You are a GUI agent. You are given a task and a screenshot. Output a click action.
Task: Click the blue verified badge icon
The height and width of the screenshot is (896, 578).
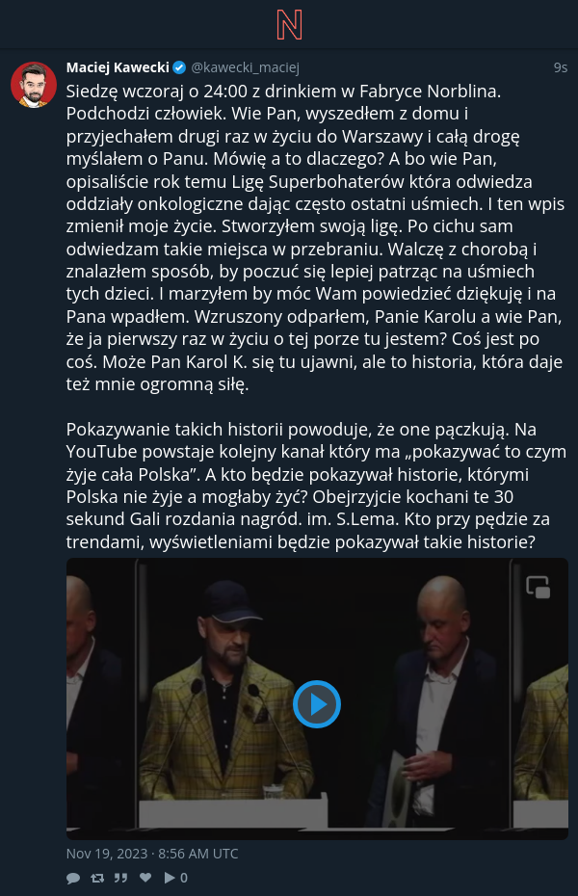click(179, 67)
